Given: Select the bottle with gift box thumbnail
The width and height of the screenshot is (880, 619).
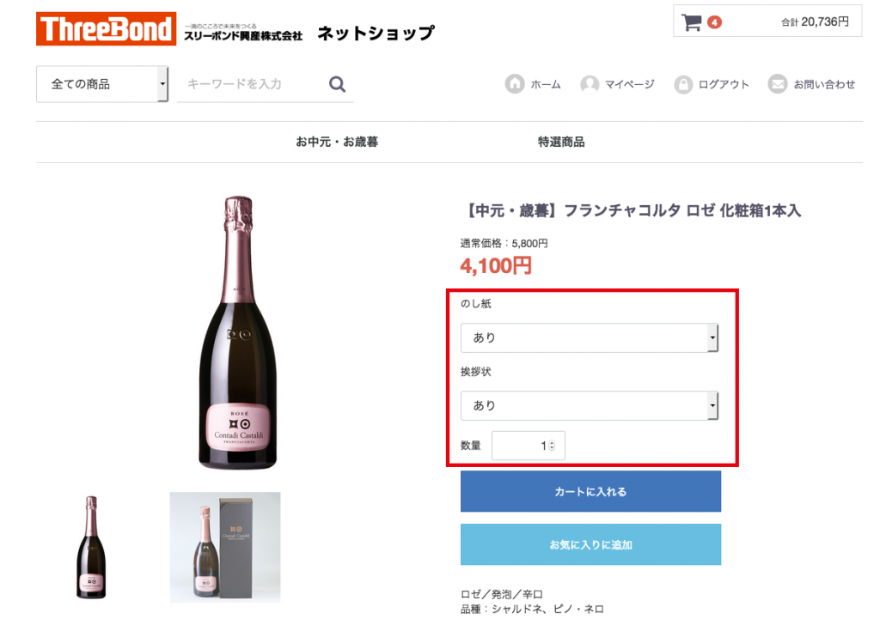Looking at the screenshot, I should tap(225, 545).
